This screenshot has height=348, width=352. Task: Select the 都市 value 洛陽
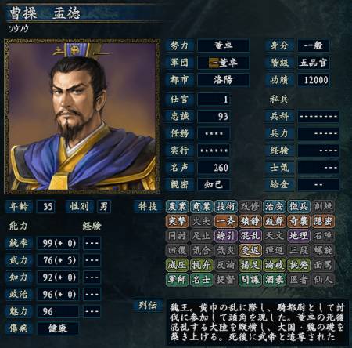[223, 80]
